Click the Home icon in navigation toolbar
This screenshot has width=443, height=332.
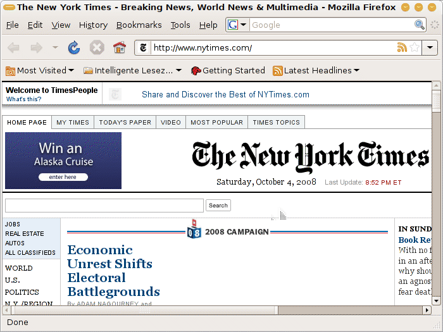(119, 47)
